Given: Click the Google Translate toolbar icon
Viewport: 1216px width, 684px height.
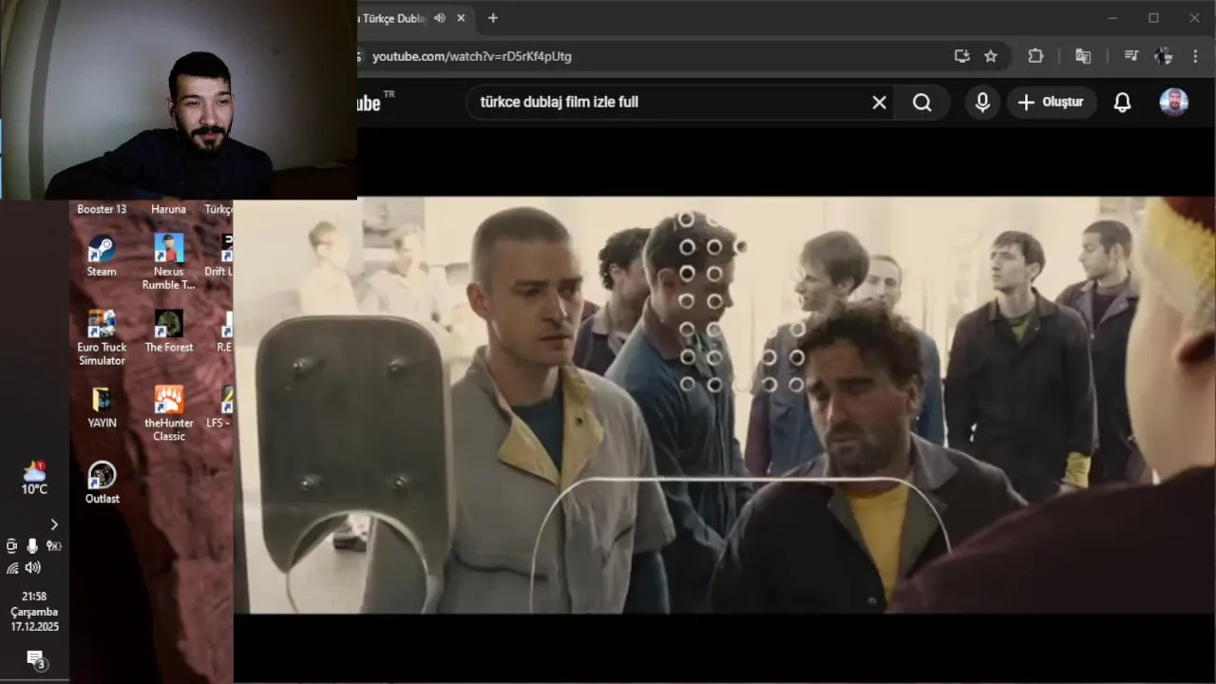Looking at the screenshot, I should coord(1083,56).
